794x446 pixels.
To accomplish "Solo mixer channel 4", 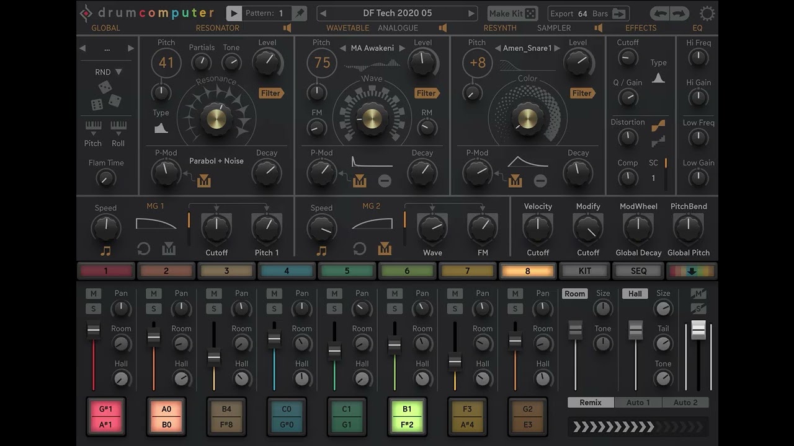I will (274, 308).
